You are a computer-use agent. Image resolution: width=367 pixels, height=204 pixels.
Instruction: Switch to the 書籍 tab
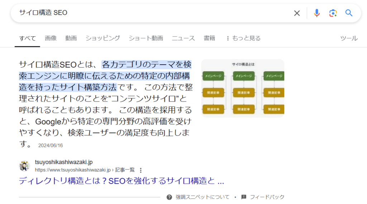(209, 38)
